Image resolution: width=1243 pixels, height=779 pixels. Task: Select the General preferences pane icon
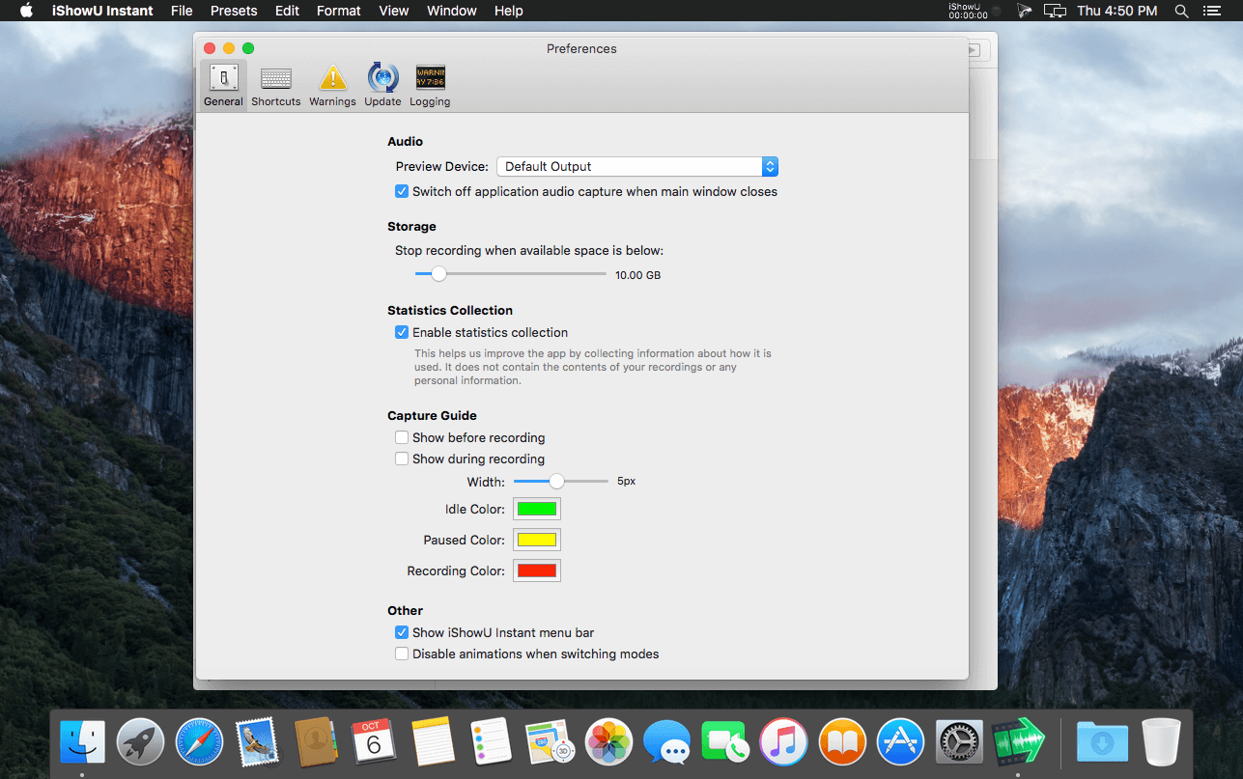[x=223, y=86]
